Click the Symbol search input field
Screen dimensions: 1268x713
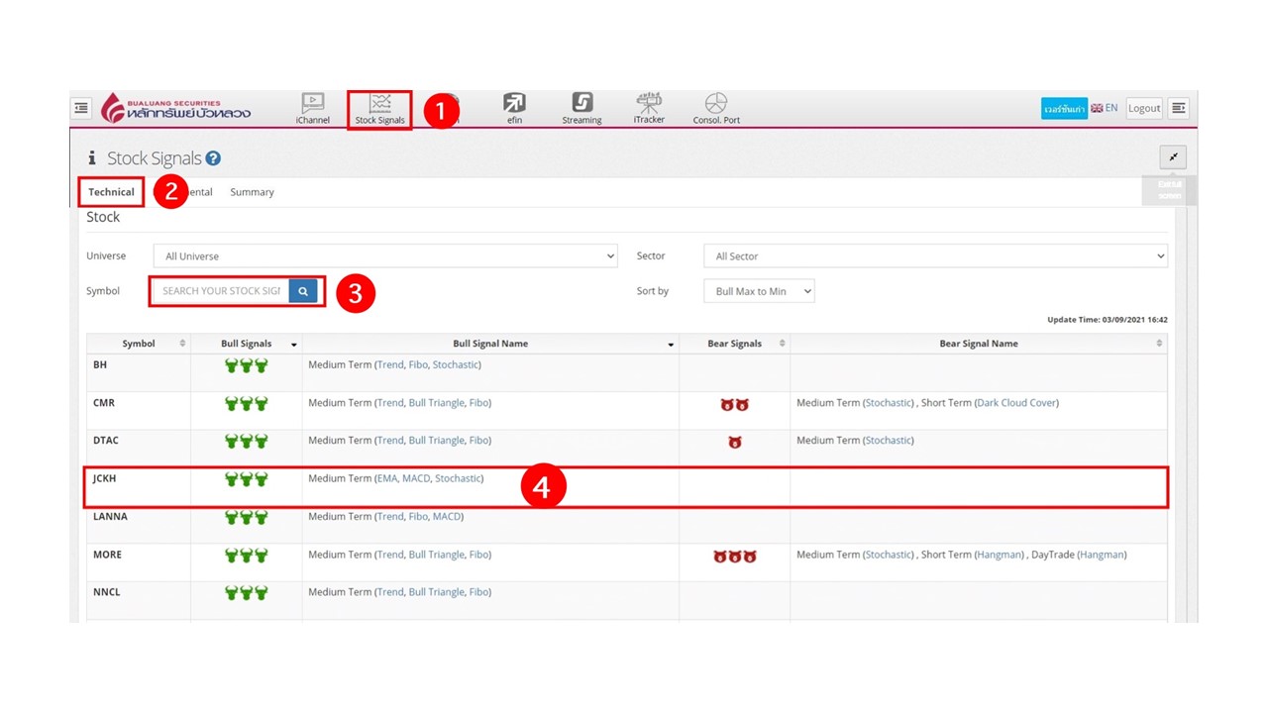pos(221,291)
